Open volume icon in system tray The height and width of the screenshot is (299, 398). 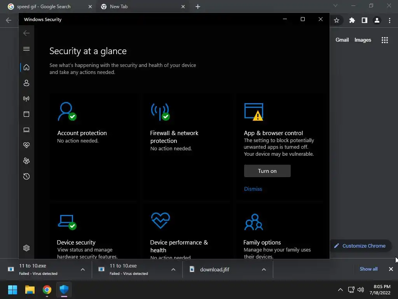coord(361,290)
